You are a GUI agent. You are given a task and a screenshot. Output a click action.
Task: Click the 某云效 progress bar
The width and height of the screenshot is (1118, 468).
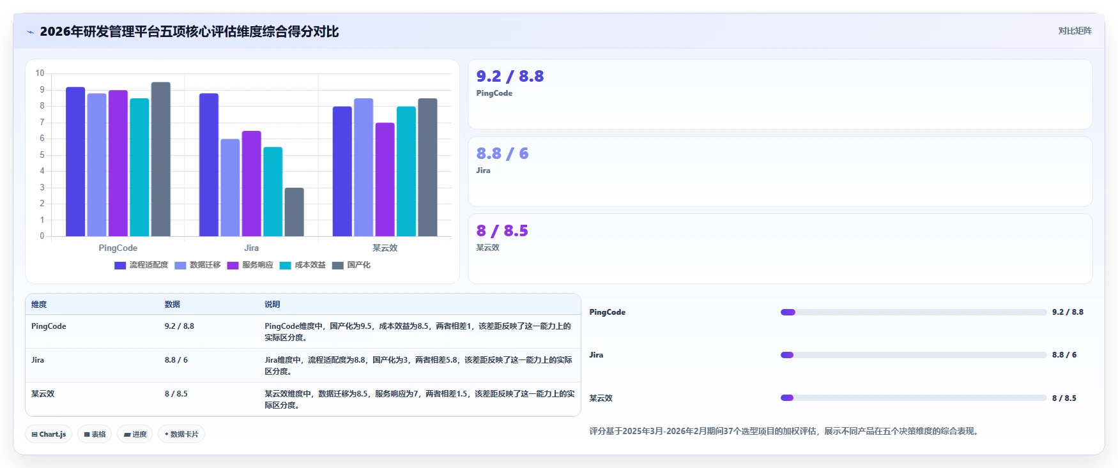(x=914, y=398)
